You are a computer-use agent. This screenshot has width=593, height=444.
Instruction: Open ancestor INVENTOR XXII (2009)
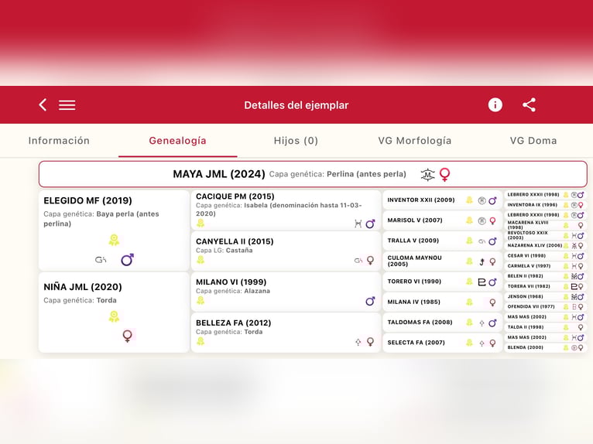pyautogui.click(x=421, y=200)
